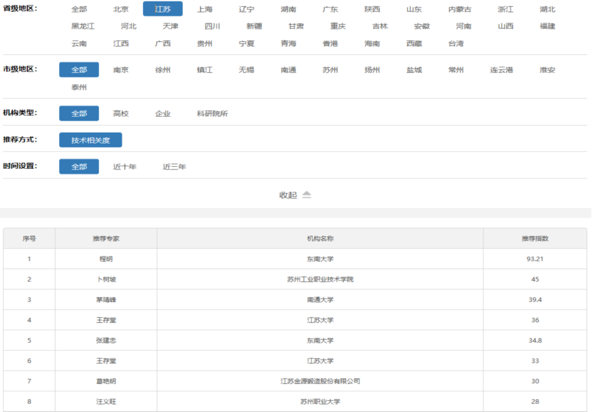The image size is (592, 412).
Task: Filter institution type by 科研院所
Action: (x=212, y=113)
